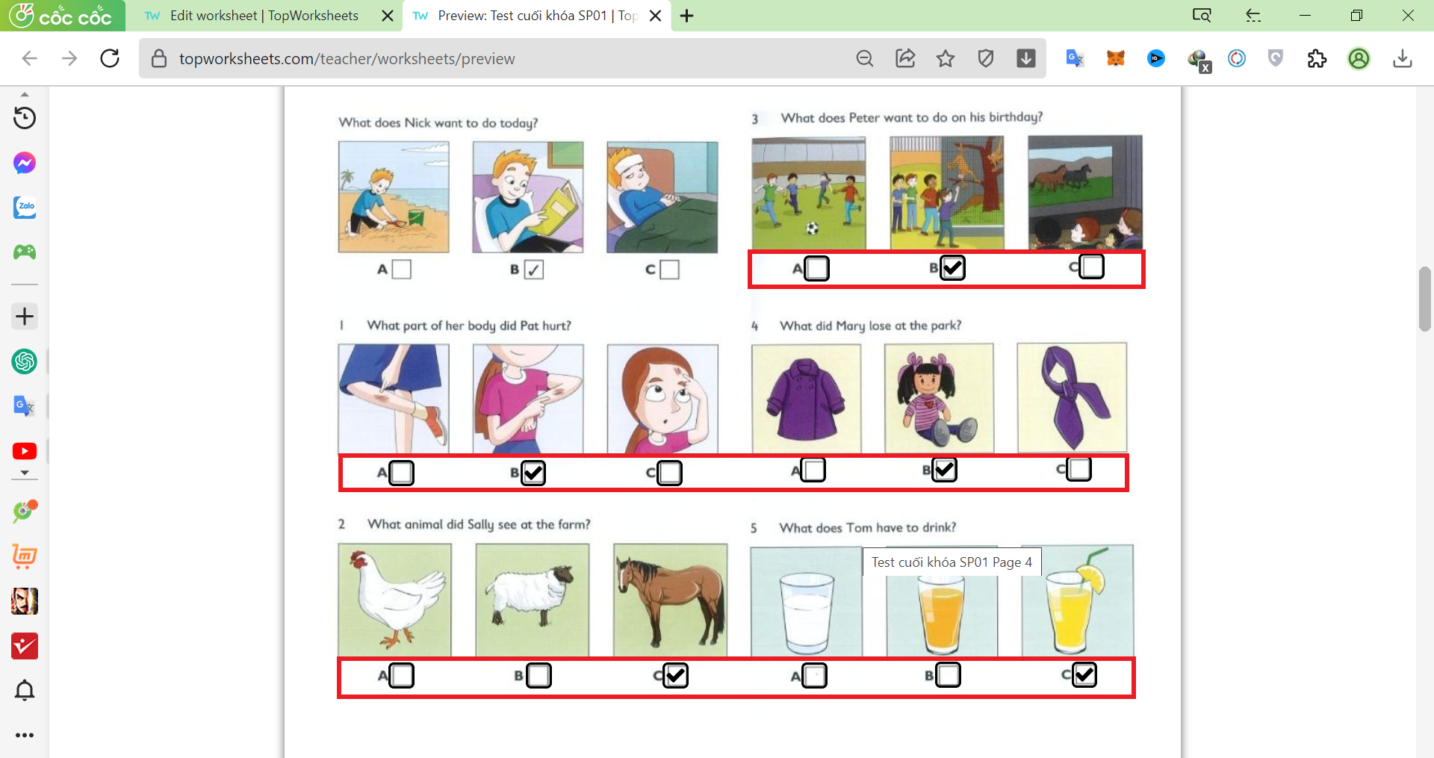Bookmark this page with star icon
The width and height of the screenshot is (1434, 758).
click(946, 58)
